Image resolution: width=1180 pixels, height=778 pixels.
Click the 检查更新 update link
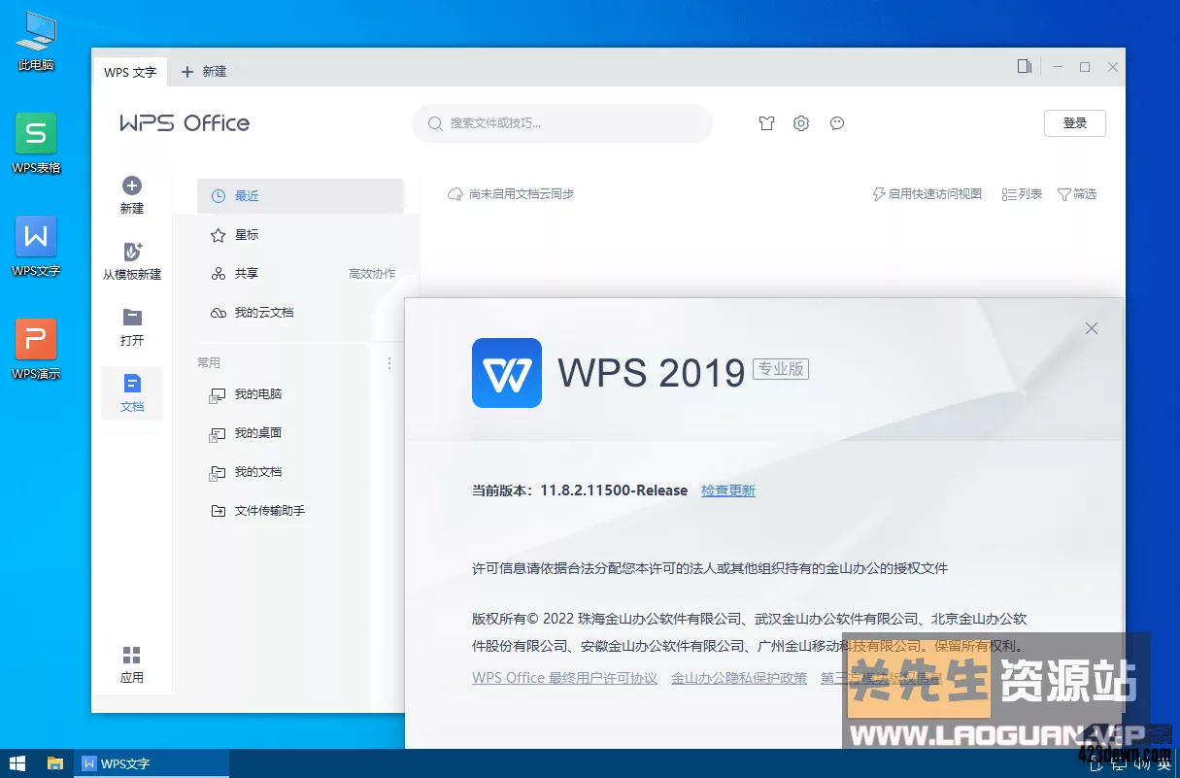(x=728, y=490)
